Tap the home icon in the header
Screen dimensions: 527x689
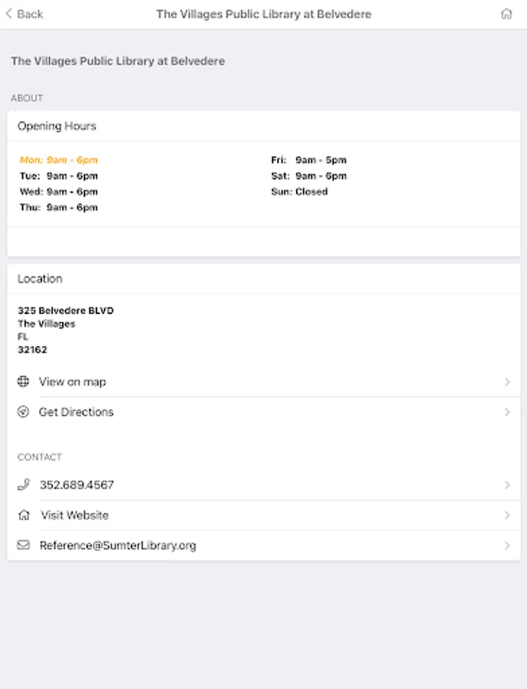(506, 14)
